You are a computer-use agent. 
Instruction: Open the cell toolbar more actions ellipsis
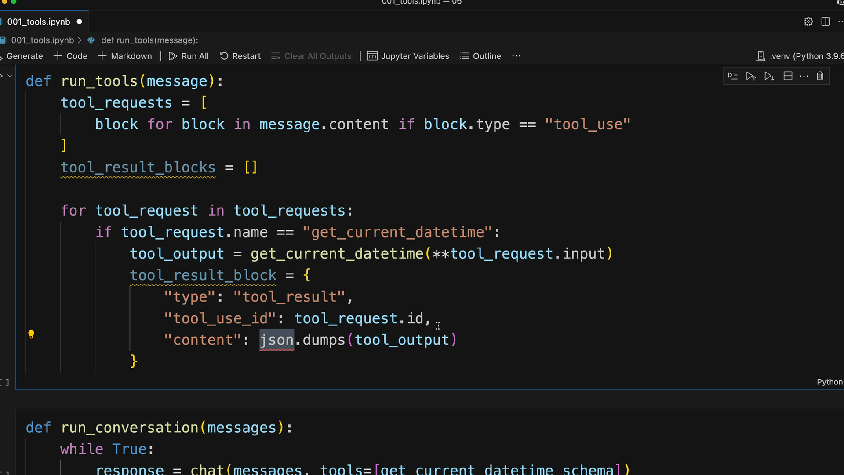[x=804, y=76]
